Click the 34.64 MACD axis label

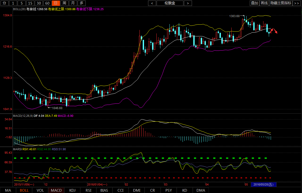(x=8, y=119)
